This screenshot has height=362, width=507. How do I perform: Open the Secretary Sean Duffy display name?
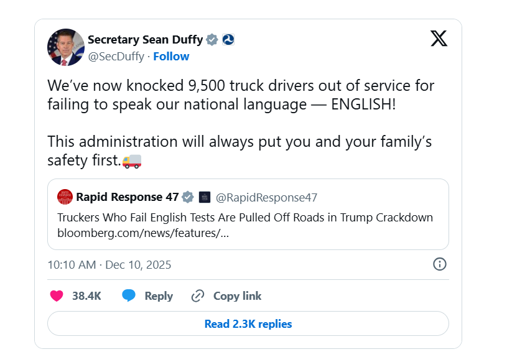click(145, 40)
